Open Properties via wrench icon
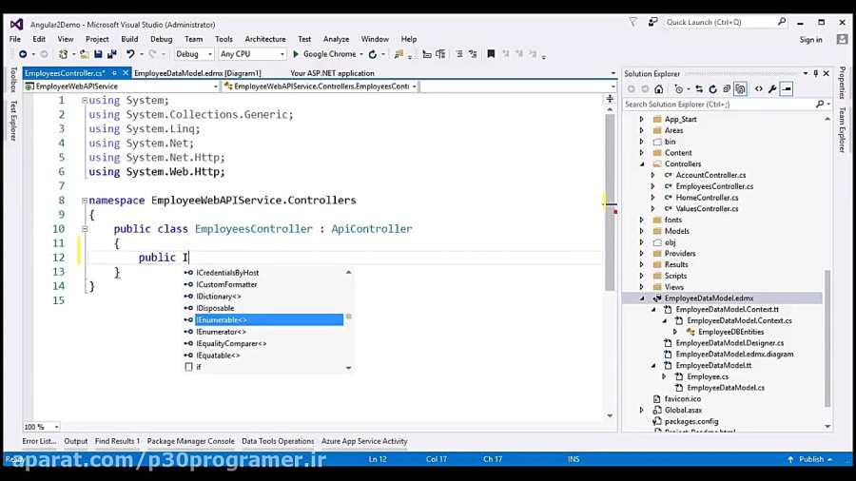The width and height of the screenshot is (856, 481). tap(772, 89)
